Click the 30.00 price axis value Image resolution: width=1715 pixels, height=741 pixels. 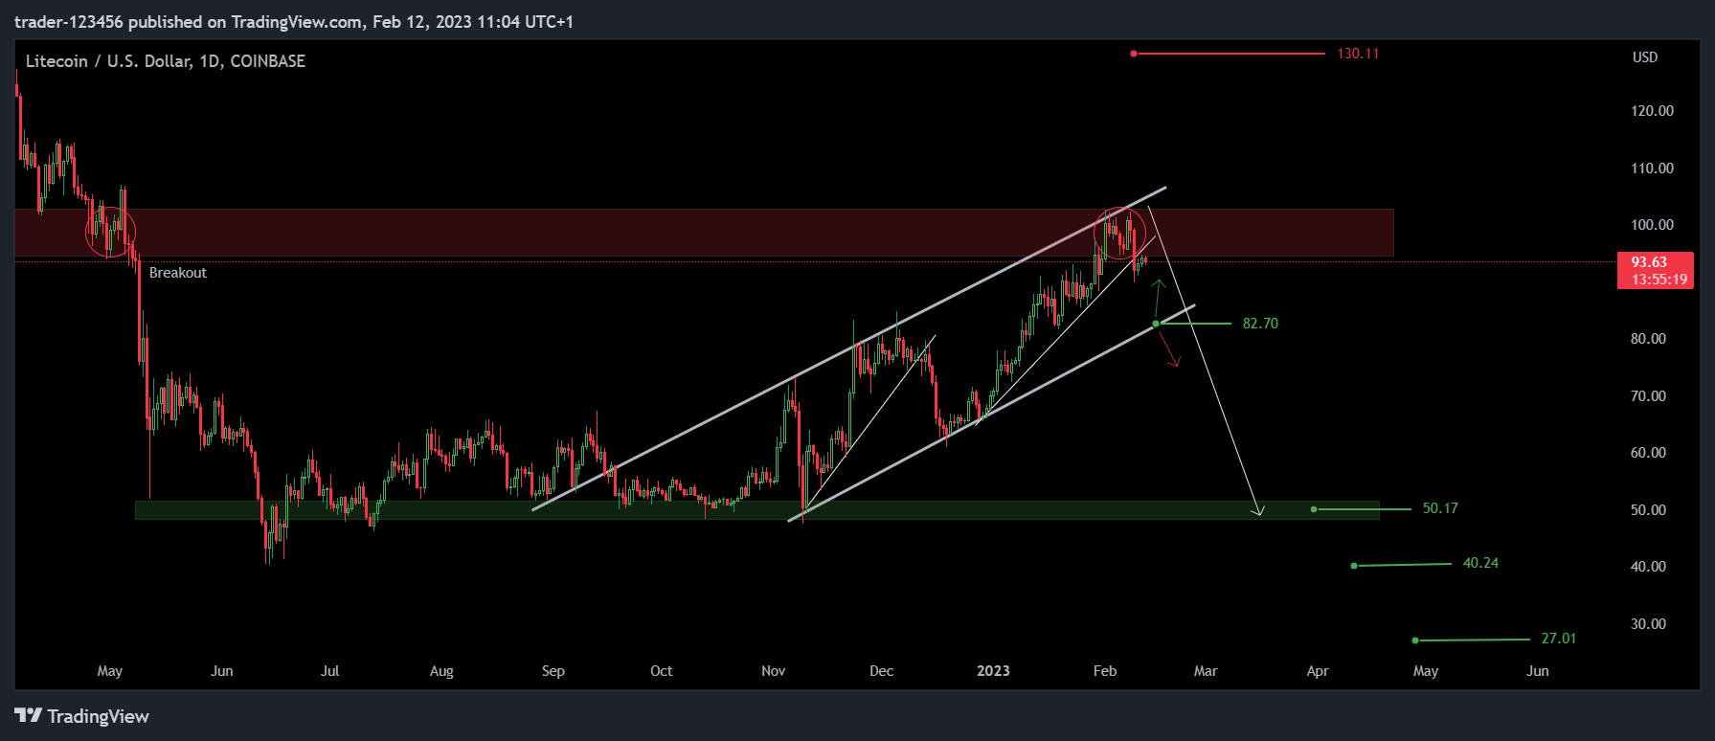coord(1648,624)
